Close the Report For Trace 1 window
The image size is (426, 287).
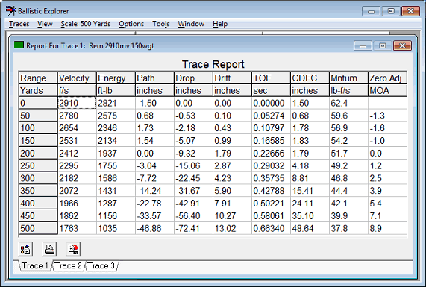coord(402,46)
